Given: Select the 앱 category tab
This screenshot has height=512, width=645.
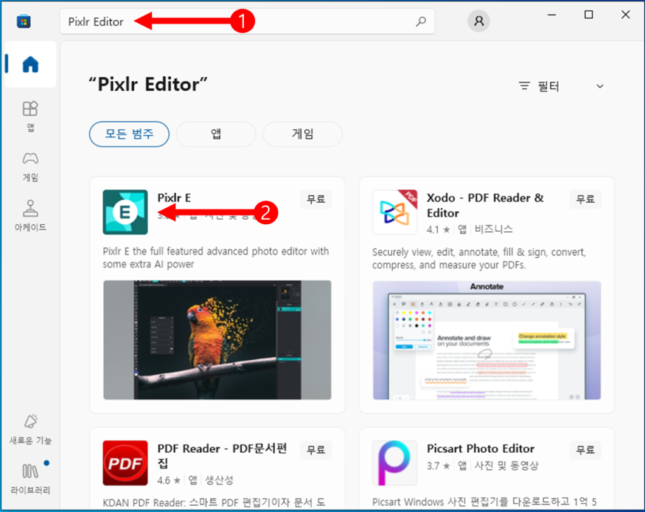Looking at the screenshot, I should [216, 134].
